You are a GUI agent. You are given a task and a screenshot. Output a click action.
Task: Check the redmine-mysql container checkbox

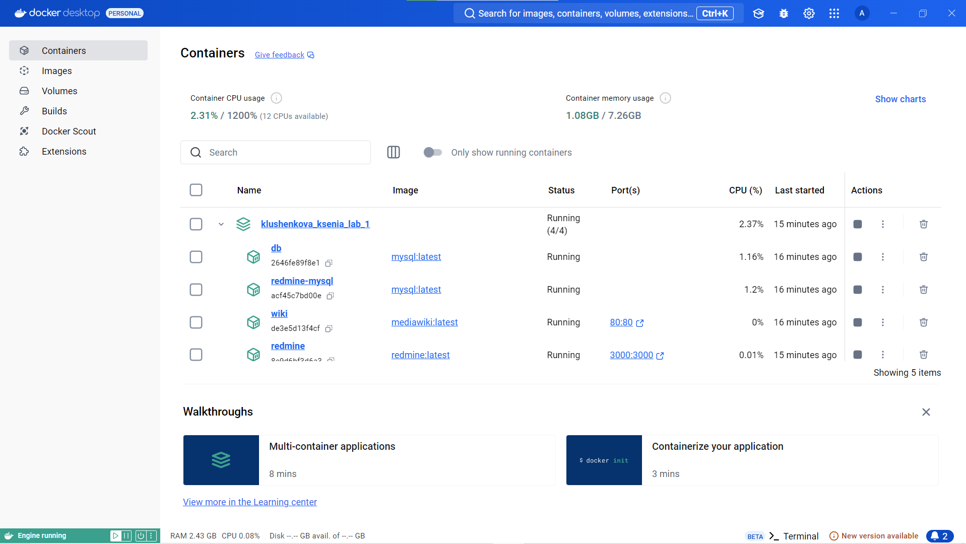(196, 290)
